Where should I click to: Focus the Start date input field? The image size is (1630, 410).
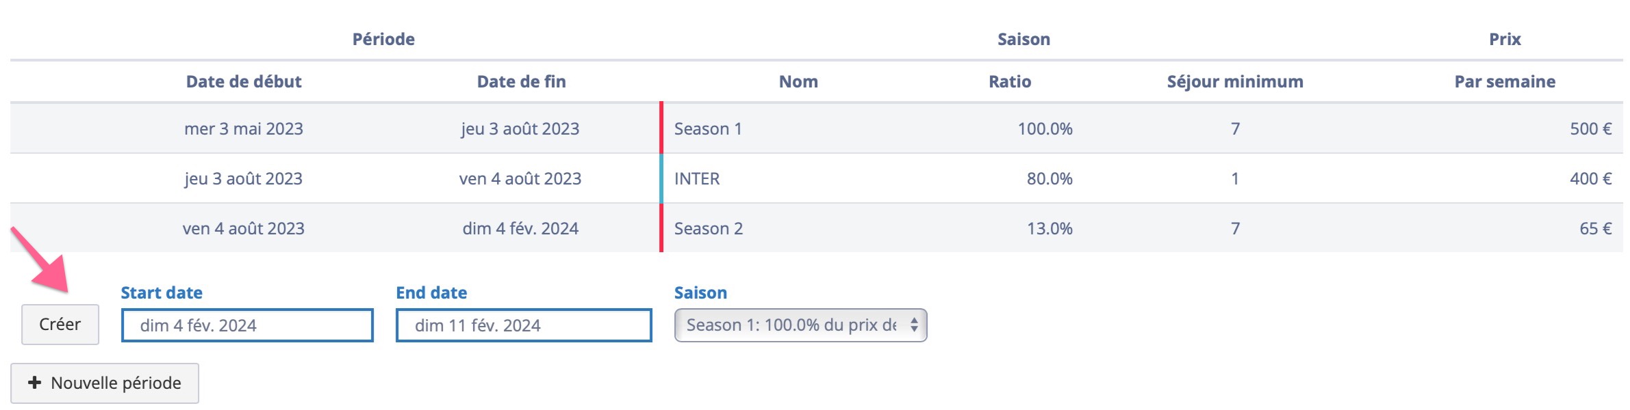[x=247, y=325]
